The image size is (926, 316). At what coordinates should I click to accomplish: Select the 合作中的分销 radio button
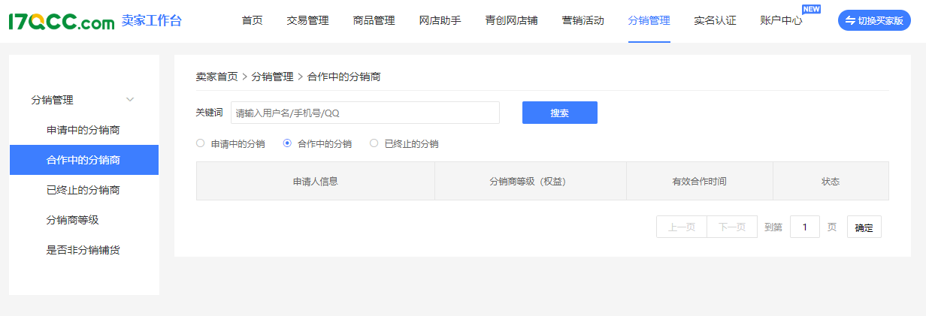coord(287,143)
